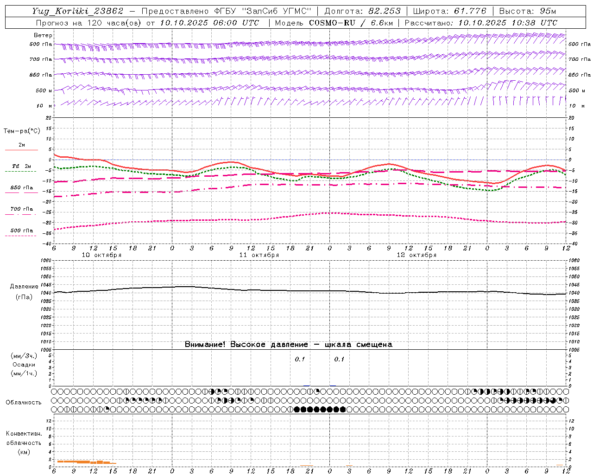This screenshot has width=593, height=475.
Task: Click the 11 октября date label
Action: pos(259,255)
